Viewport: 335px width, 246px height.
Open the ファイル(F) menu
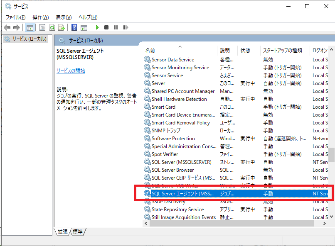16,17
